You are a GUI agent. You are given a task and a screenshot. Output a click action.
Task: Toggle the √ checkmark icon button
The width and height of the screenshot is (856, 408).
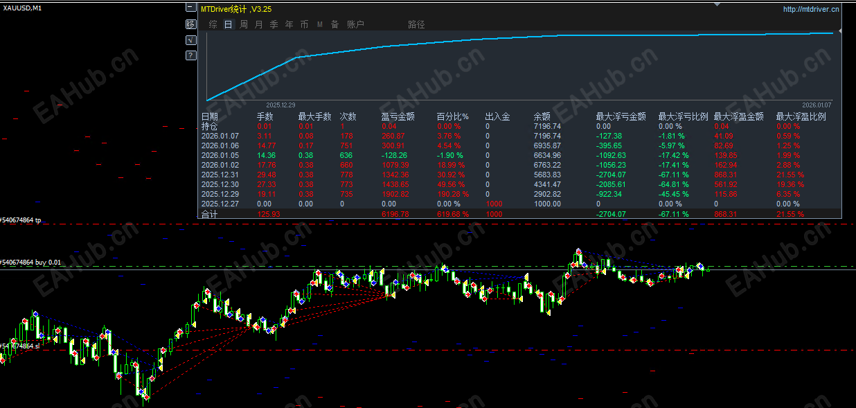(x=190, y=40)
